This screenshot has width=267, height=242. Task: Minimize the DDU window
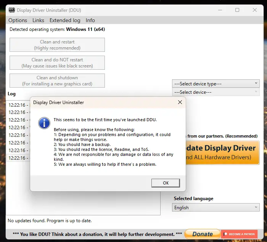pos(220,10)
